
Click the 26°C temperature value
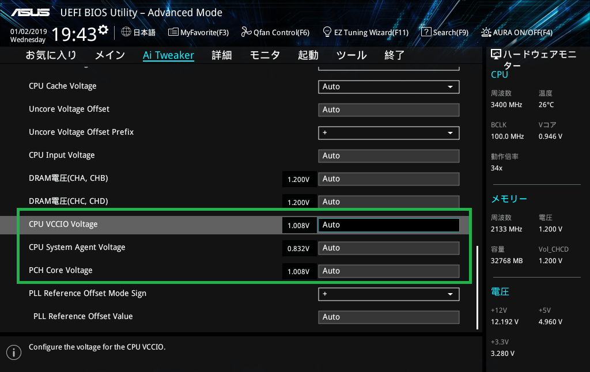(x=546, y=105)
